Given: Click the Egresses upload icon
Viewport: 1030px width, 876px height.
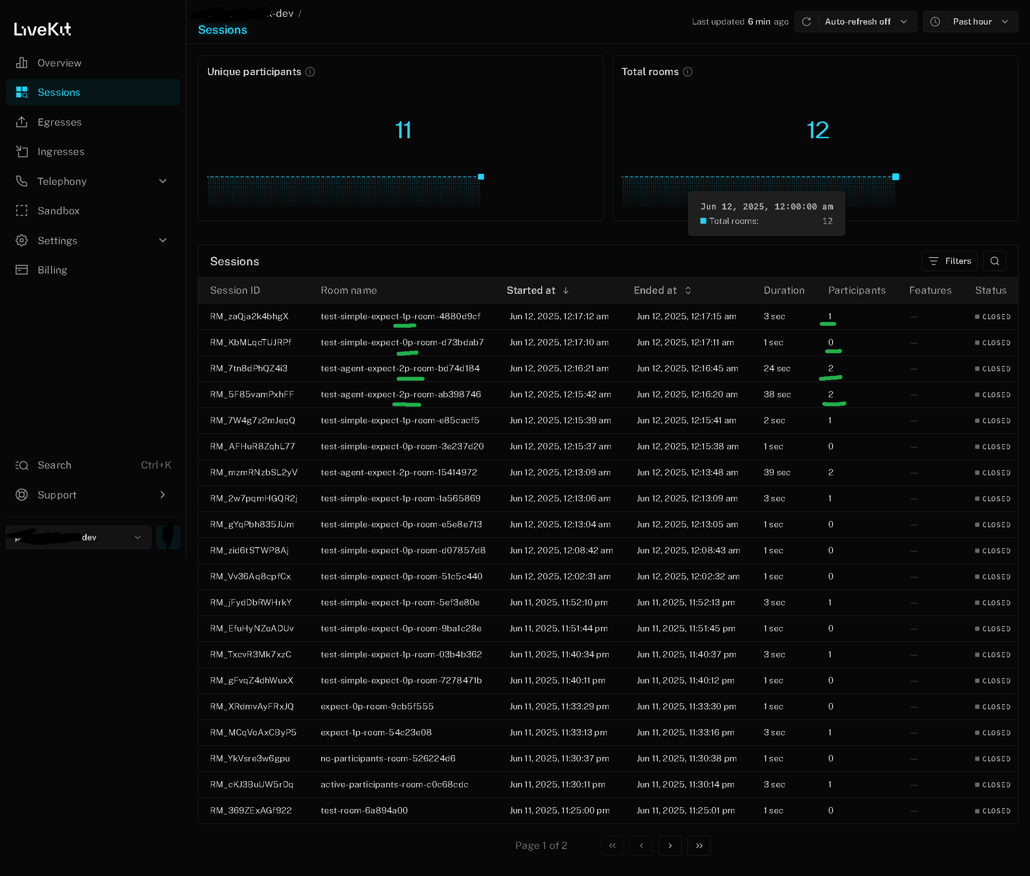Looking at the screenshot, I should pyautogui.click(x=22, y=122).
